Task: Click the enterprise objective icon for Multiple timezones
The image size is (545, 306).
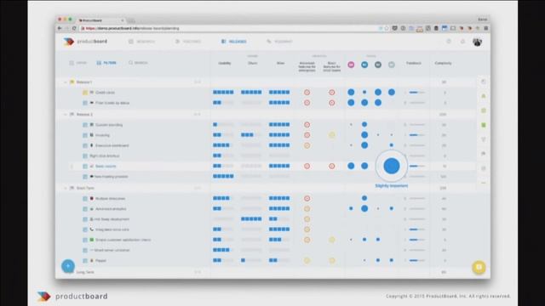Action: tap(307, 199)
